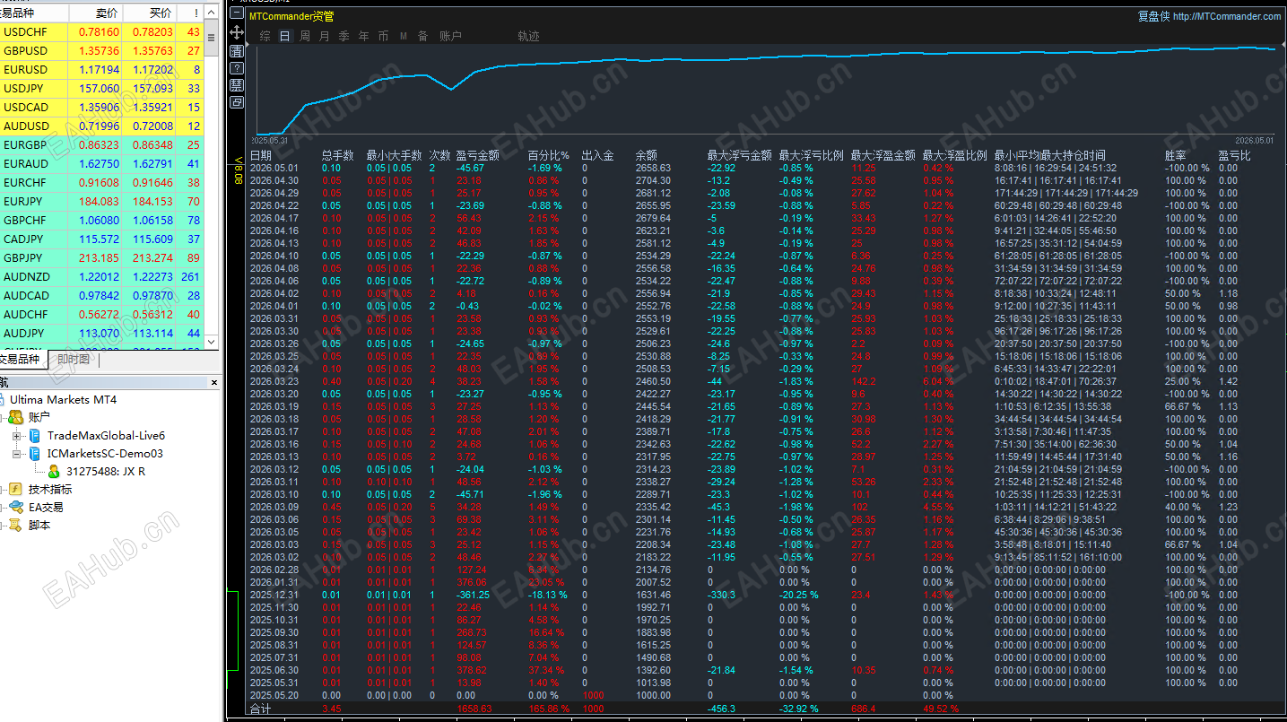
Task: Collapse the ICMarketsSC-Demo03 tree node
Action: (17, 454)
